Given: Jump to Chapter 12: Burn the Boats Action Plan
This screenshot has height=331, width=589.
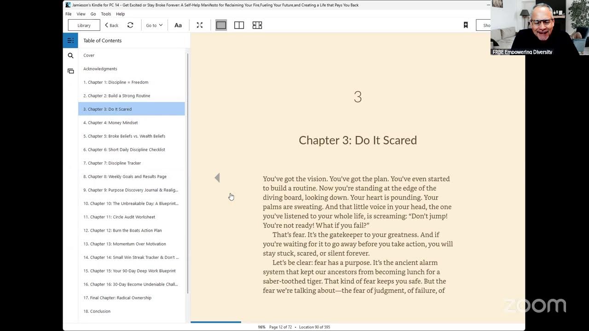Looking at the screenshot, I should point(131,230).
